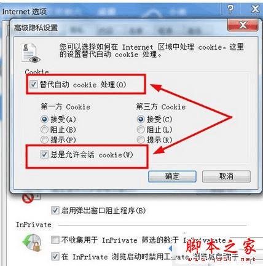The height and width of the screenshot is (266, 263).
Task: Click the 高级隐私设置 title bar
Action: pos(119,28)
